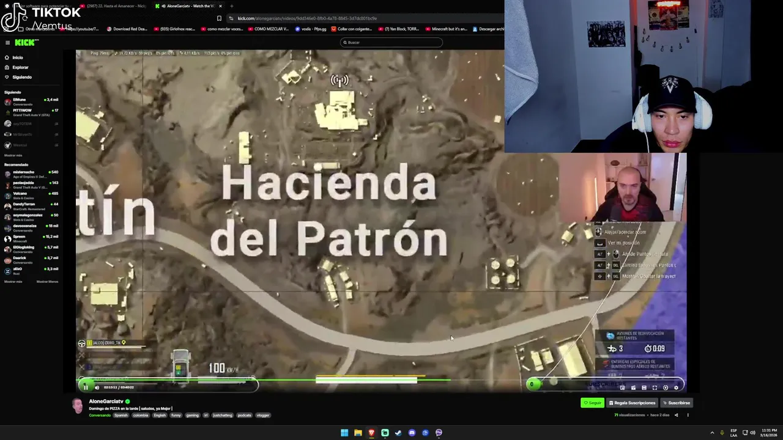Open more options kebab menu
Viewport: 783px width, 440px height.
(x=688, y=415)
